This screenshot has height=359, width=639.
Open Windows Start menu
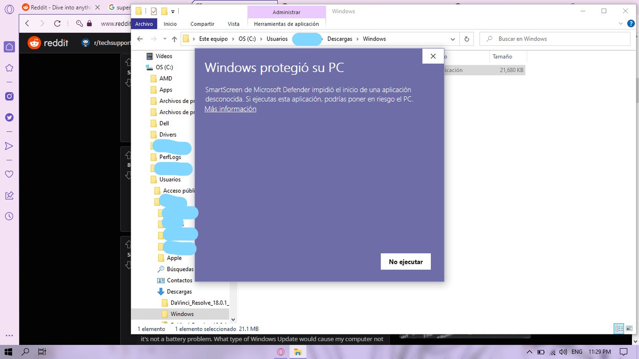[9, 352]
